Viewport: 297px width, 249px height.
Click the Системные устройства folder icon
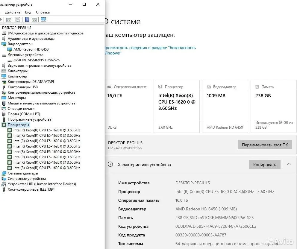pyautogui.click(x=4, y=179)
